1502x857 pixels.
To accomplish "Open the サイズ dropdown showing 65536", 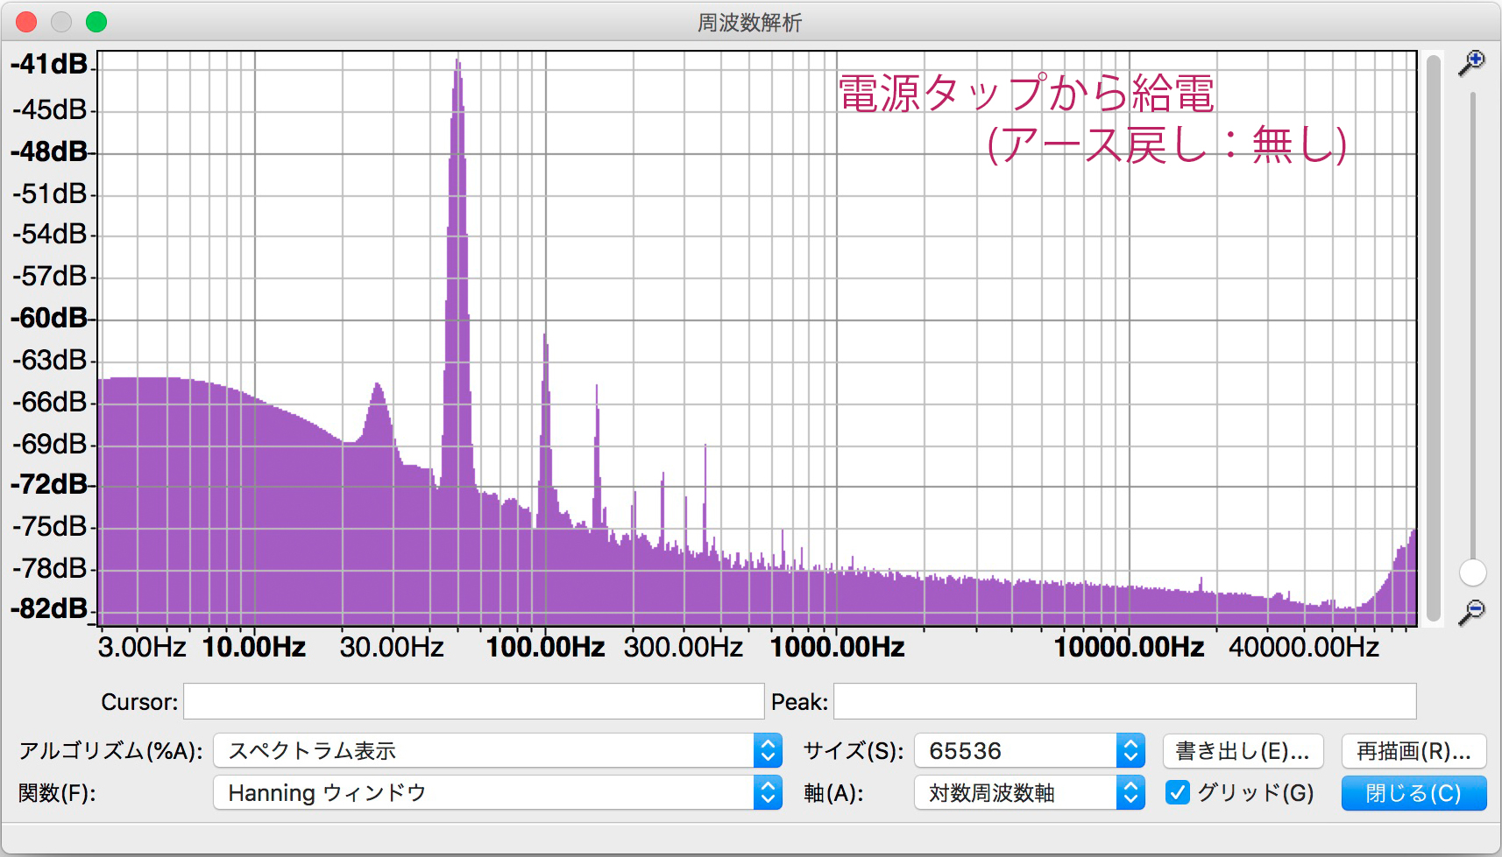I will click(1030, 750).
